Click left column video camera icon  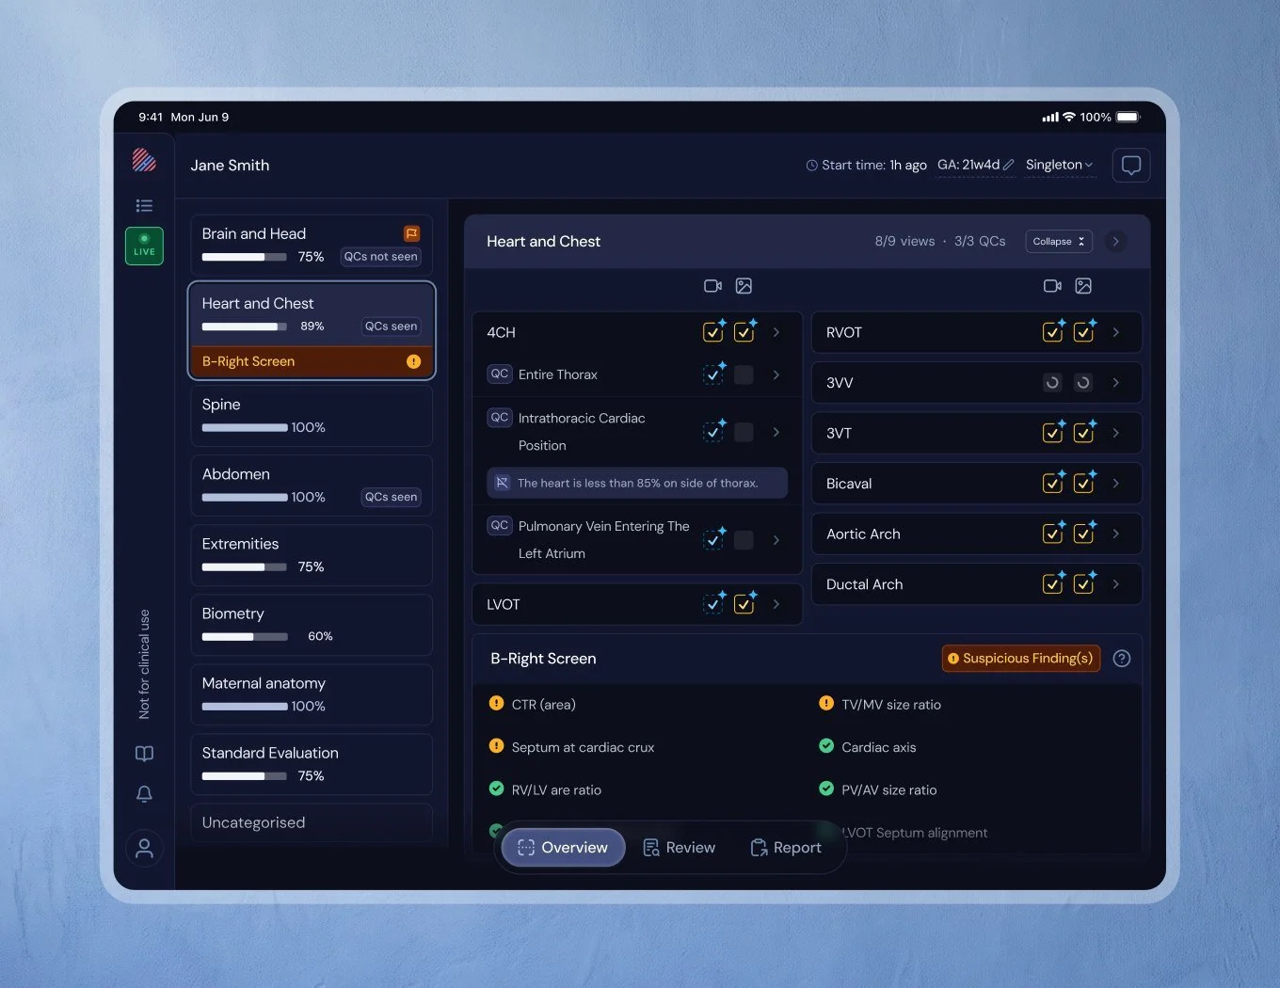point(712,286)
